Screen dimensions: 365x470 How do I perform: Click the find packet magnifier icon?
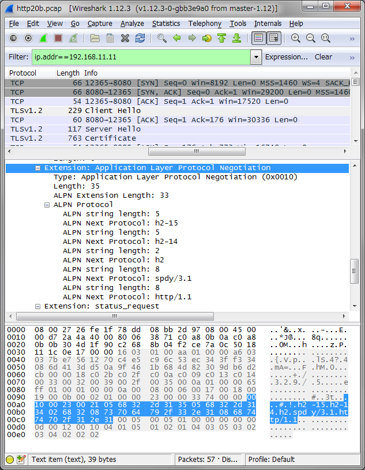coord(162,38)
